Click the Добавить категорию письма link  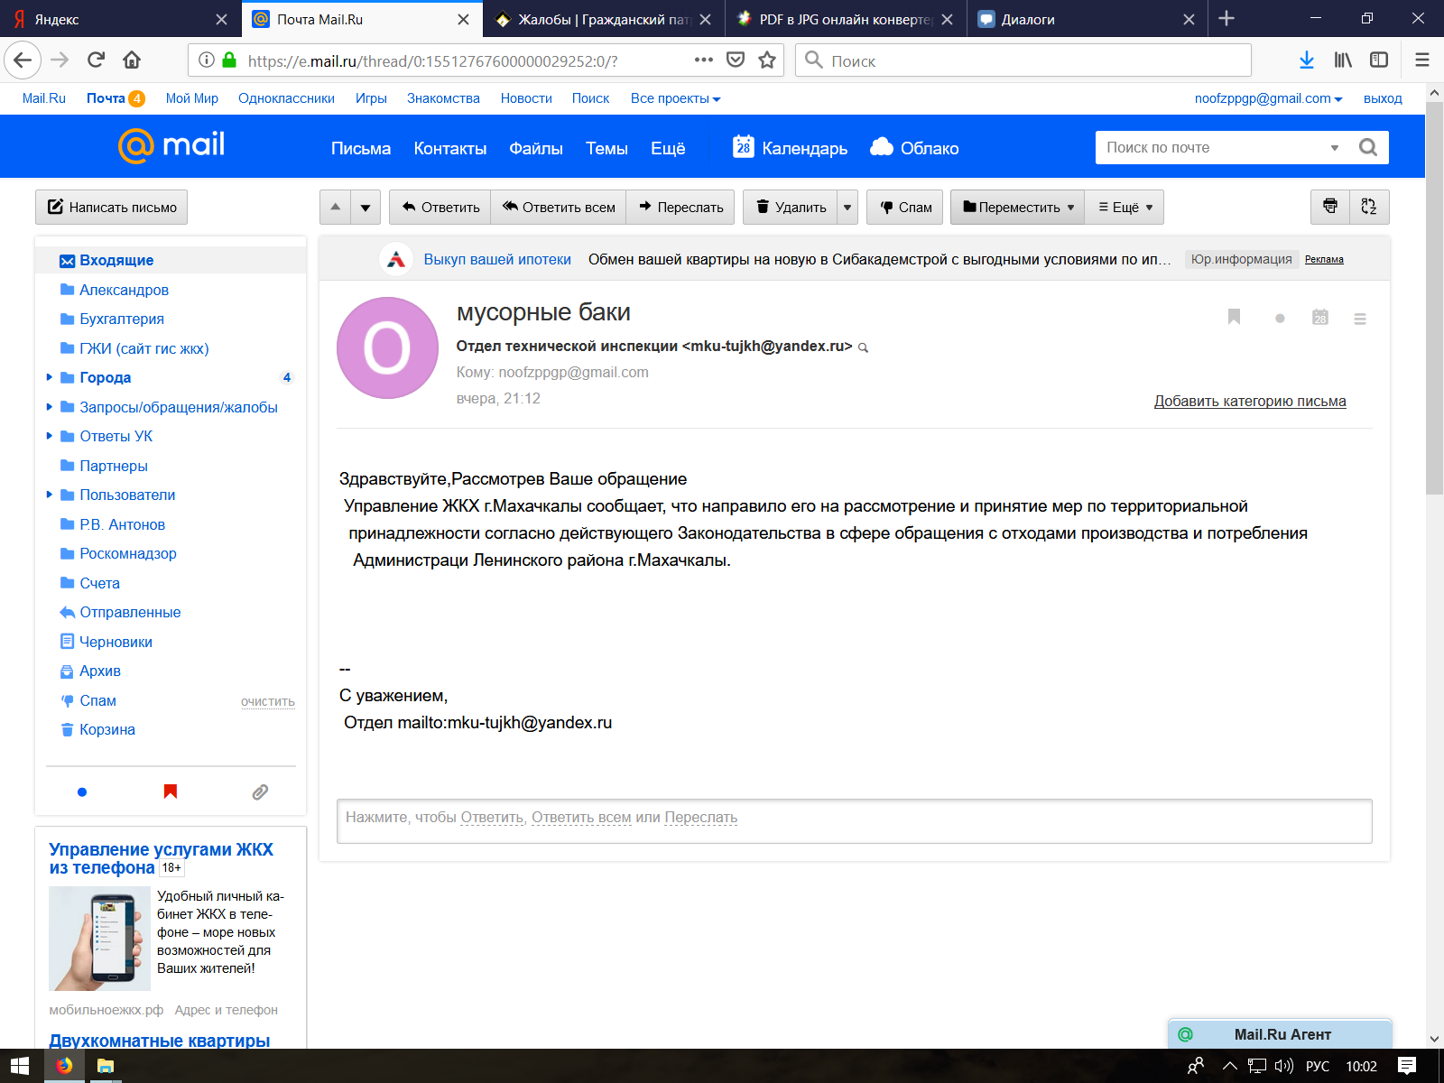point(1249,401)
